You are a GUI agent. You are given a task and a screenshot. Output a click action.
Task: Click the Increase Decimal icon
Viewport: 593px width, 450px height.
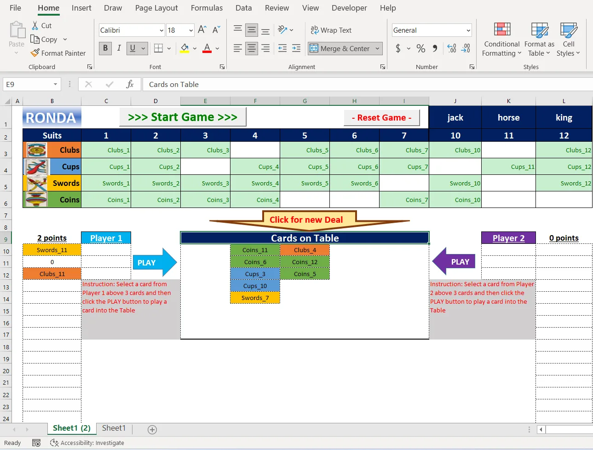pos(451,48)
